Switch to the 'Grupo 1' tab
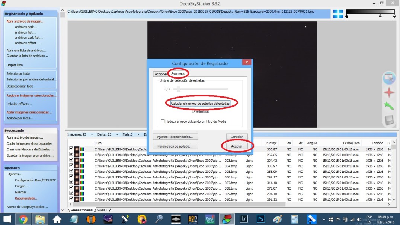 pyautogui.click(x=102, y=210)
